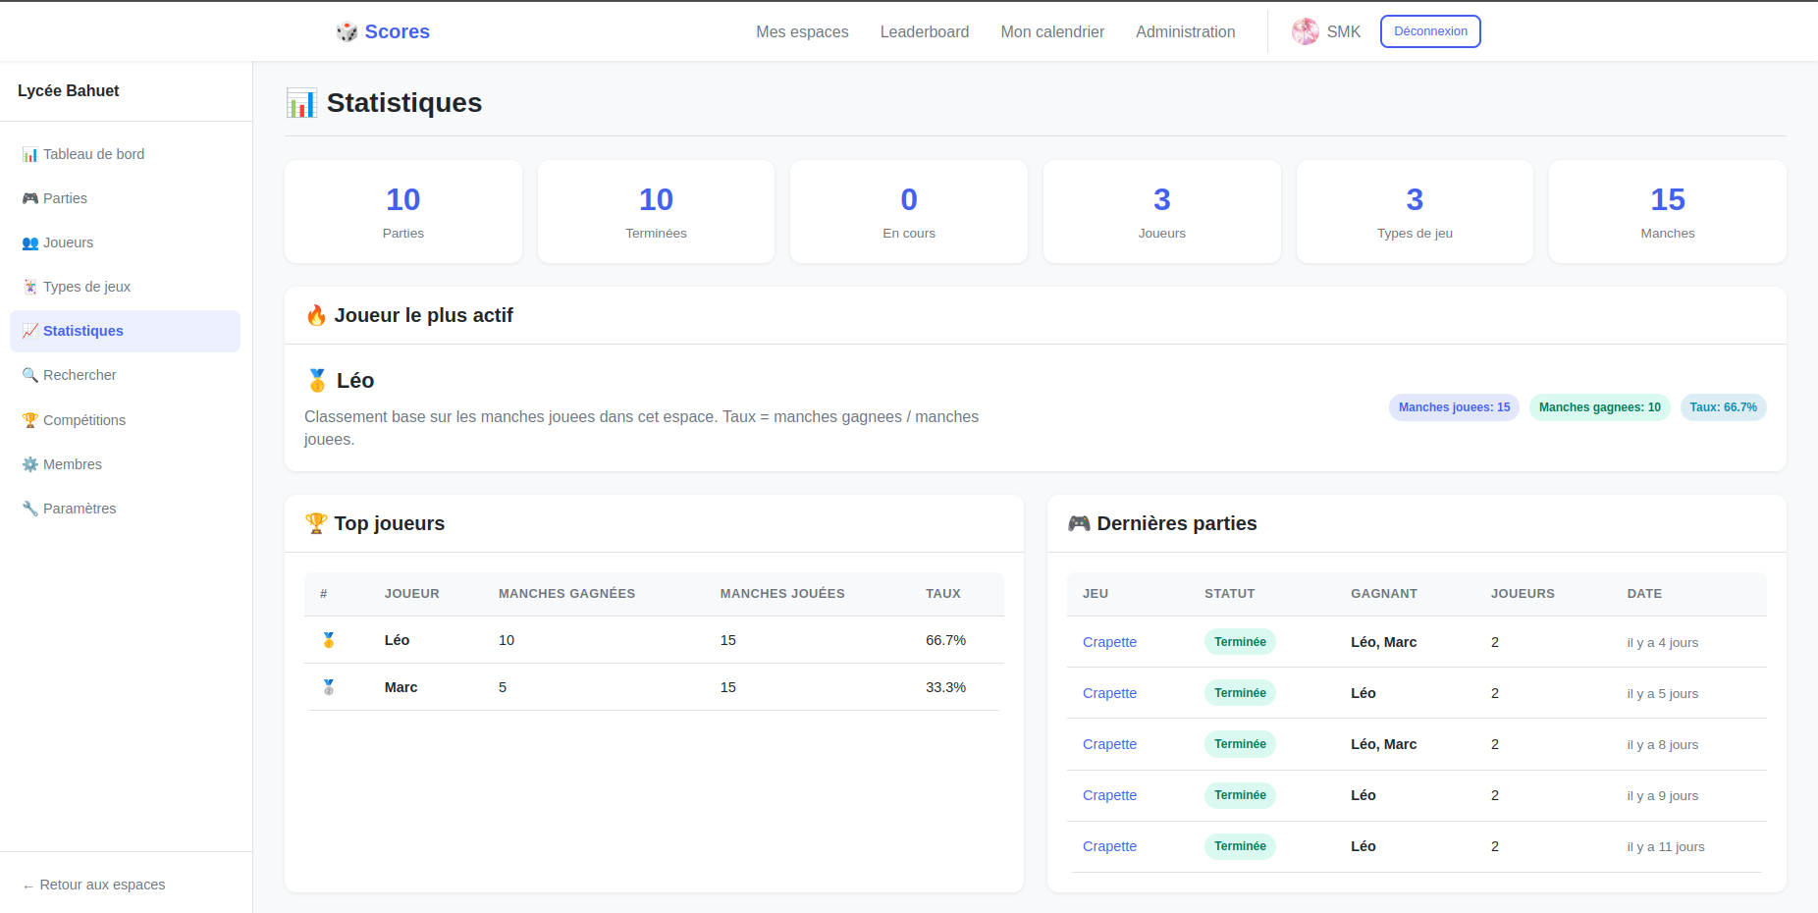Open the Crapette game from 9 days ago

tap(1109, 795)
